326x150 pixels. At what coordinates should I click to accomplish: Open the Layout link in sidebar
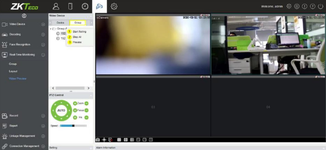click(x=13, y=71)
